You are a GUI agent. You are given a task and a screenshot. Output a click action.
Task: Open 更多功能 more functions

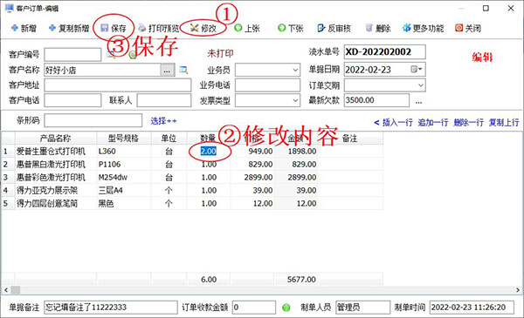(423, 29)
